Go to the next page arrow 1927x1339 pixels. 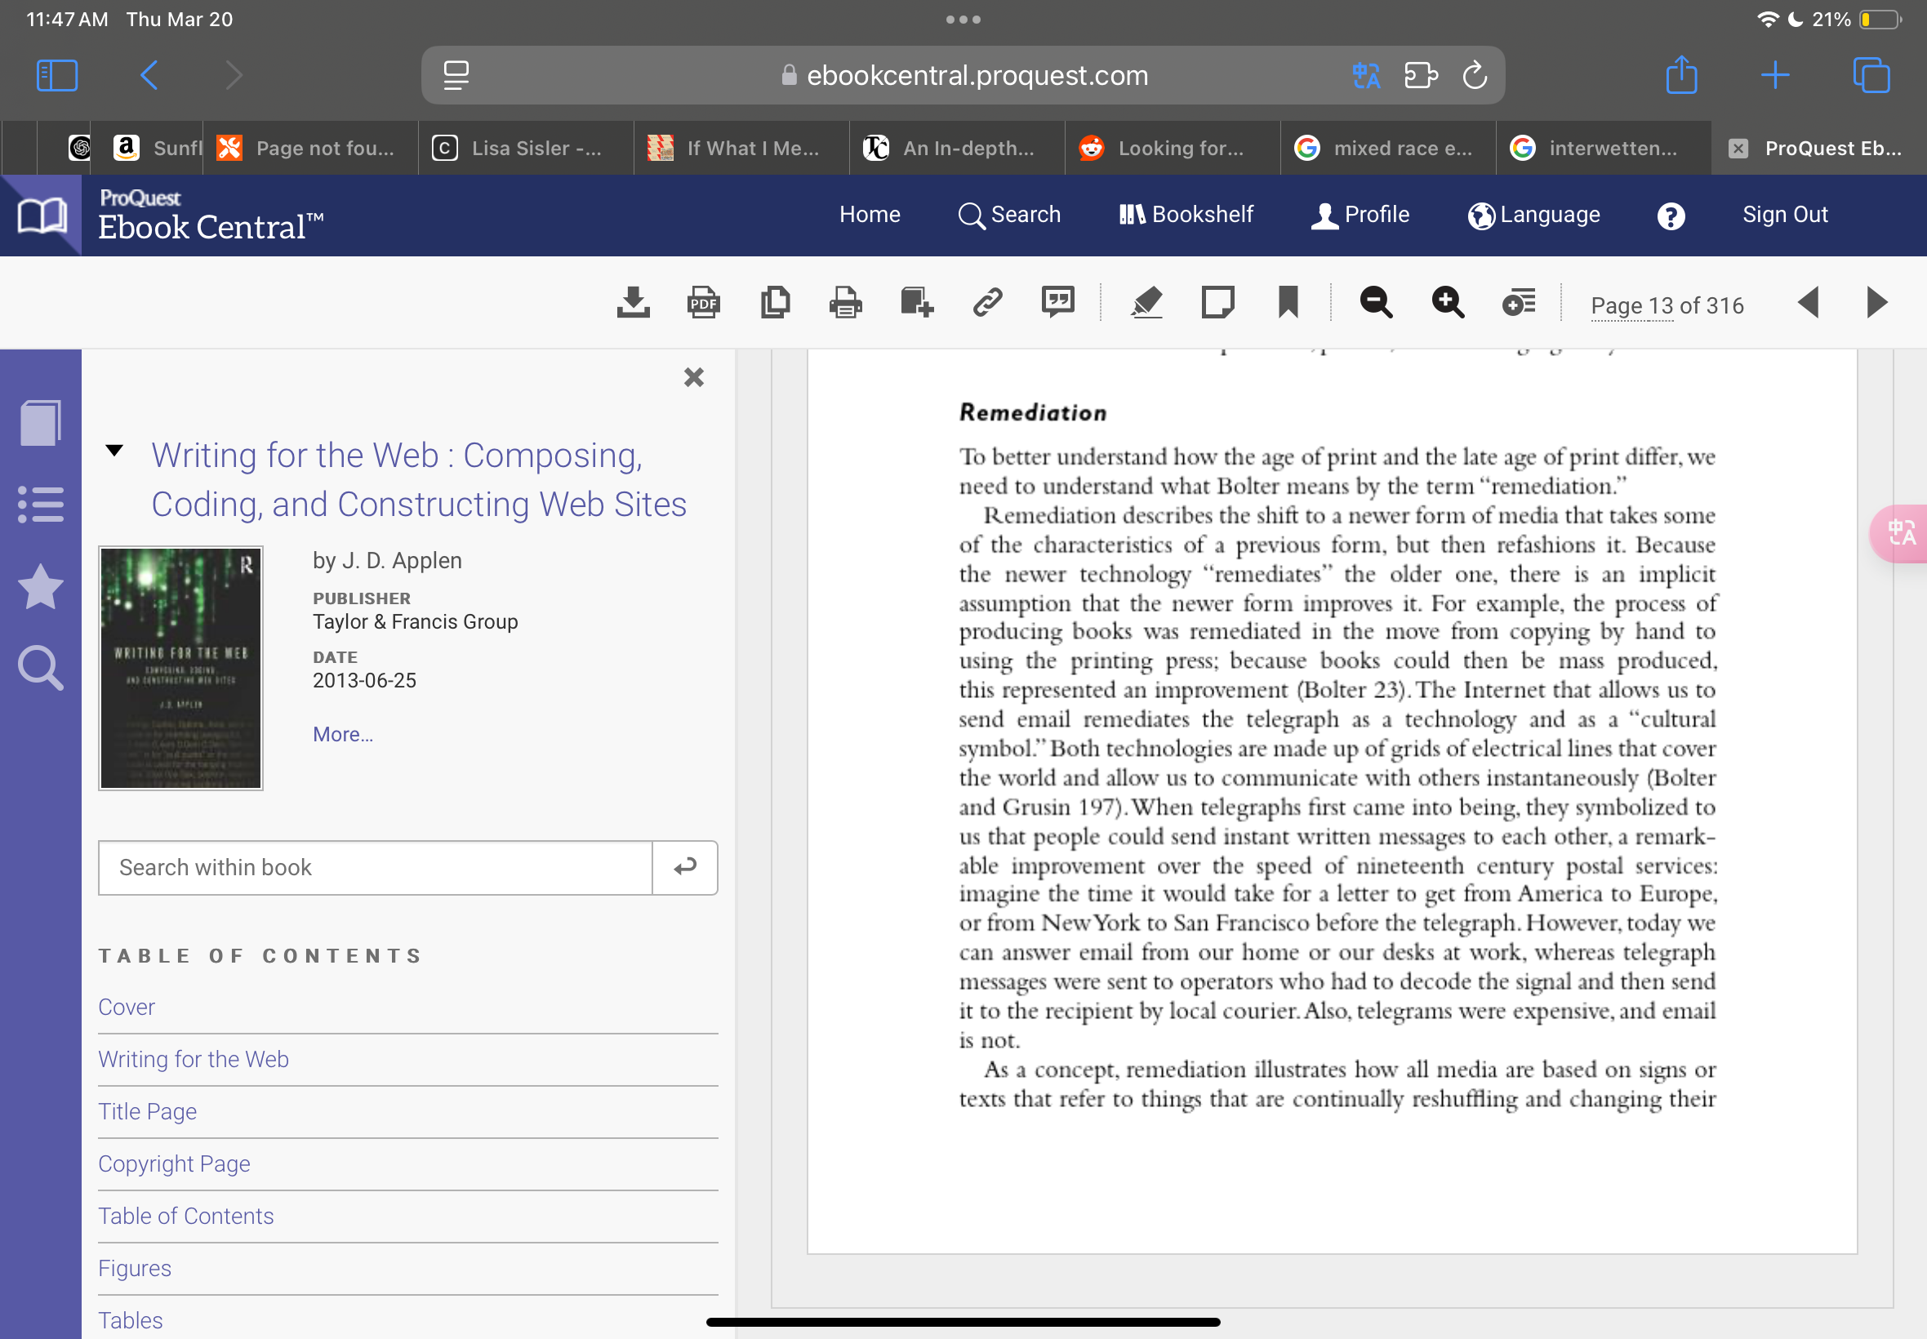click(x=1876, y=303)
